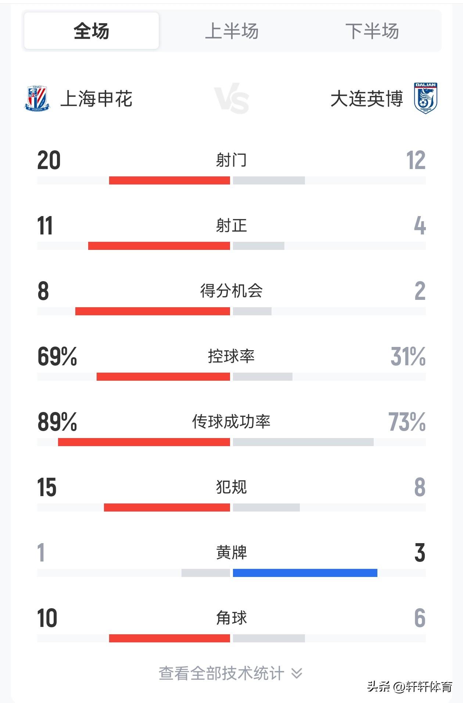
Task: Select the 控球率 possession label
Action: pos(232,356)
